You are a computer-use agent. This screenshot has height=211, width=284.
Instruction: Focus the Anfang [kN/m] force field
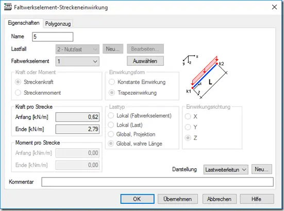pos(77,117)
